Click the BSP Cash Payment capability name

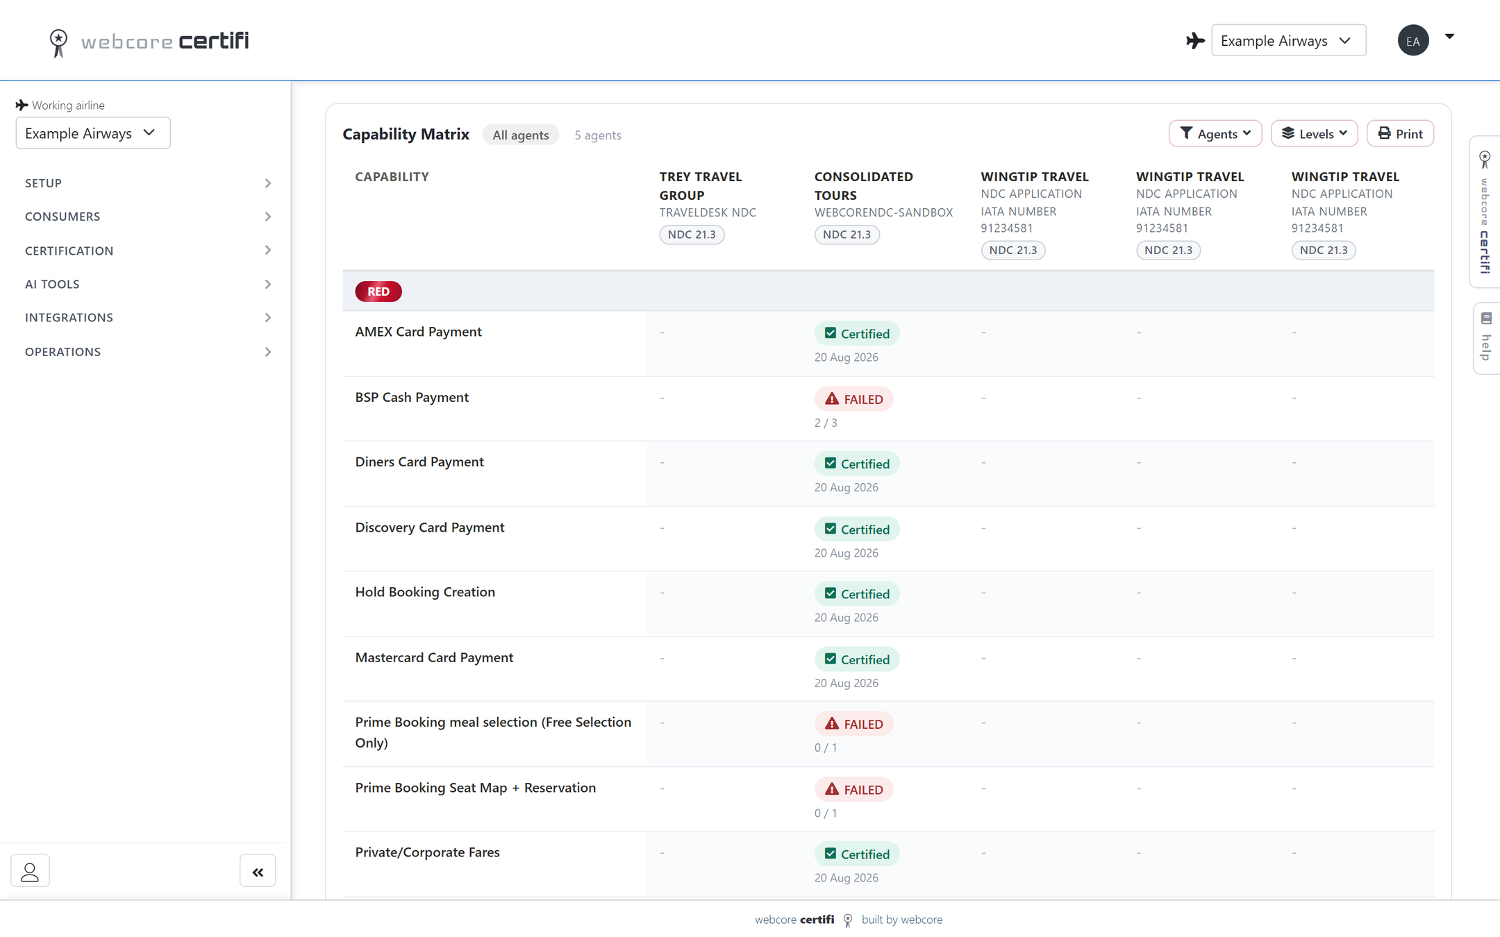pyautogui.click(x=412, y=397)
